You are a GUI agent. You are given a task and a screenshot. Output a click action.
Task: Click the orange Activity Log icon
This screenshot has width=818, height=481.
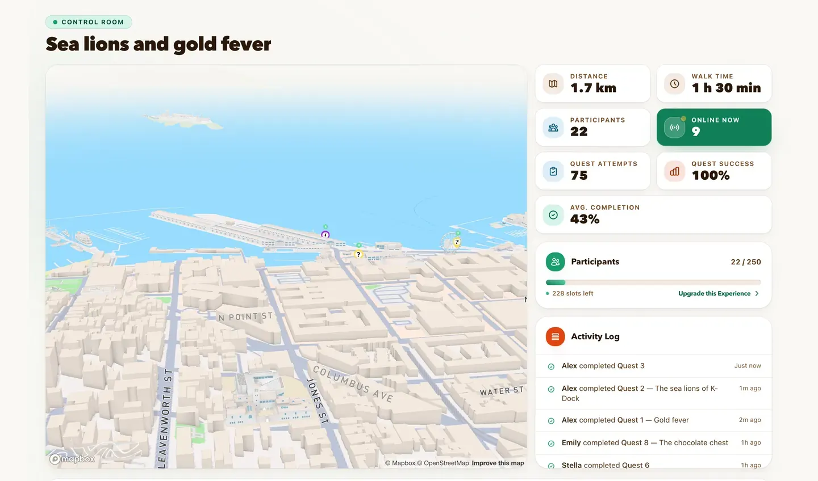point(555,337)
